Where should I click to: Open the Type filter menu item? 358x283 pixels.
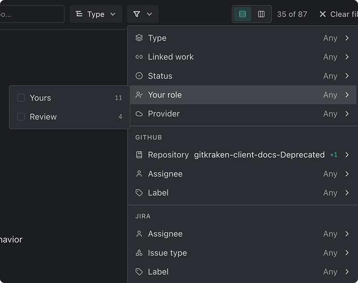click(243, 38)
